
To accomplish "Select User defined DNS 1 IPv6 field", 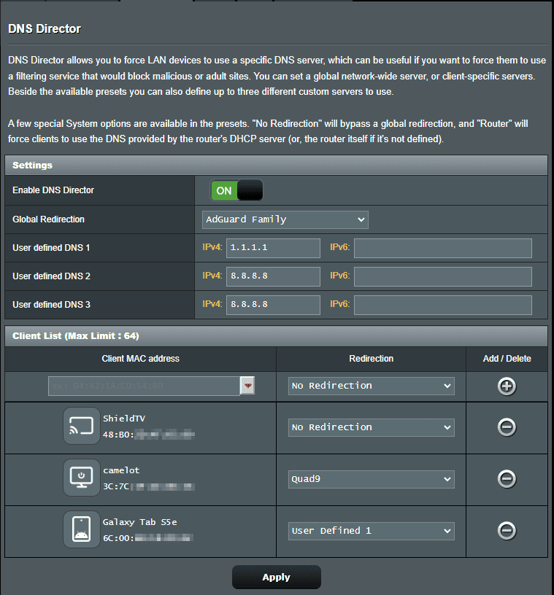I will coord(442,248).
